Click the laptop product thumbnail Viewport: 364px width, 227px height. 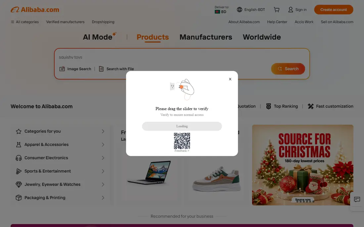click(149, 172)
